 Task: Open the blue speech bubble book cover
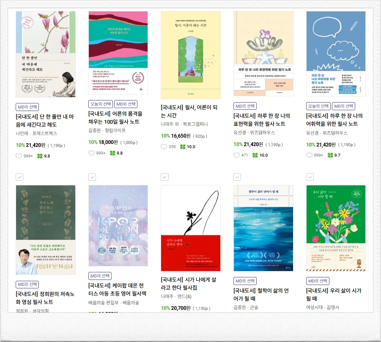336,54
